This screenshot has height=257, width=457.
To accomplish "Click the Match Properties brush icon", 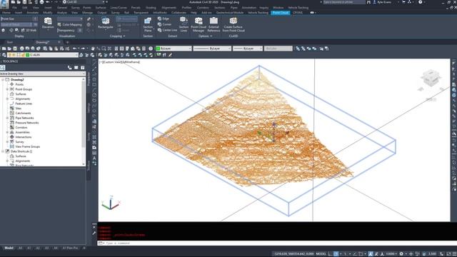I will click(x=170, y=55).
